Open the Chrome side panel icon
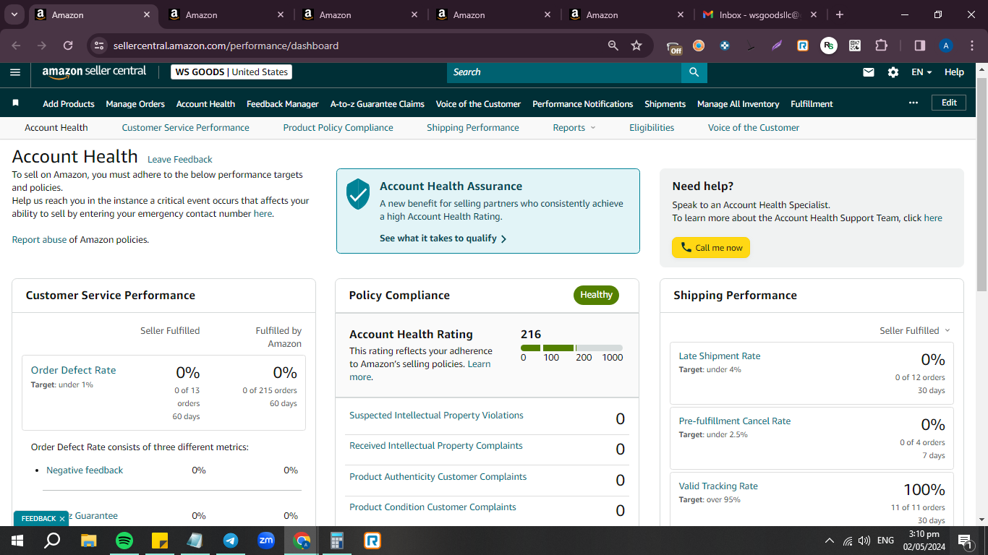This screenshot has width=988, height=555. pyautogui.click(x=920, y=46)
